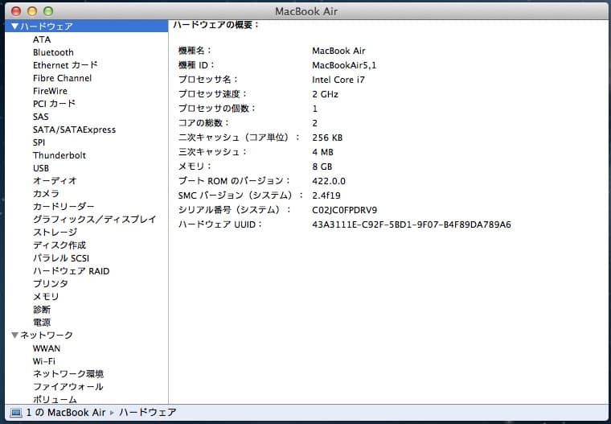Click '1 の MacBook Air' in path bar
The image size is (611, 424).
65,412
